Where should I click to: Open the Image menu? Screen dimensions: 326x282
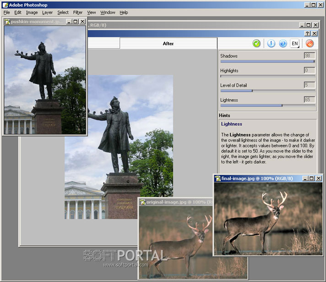pos(32,12)
